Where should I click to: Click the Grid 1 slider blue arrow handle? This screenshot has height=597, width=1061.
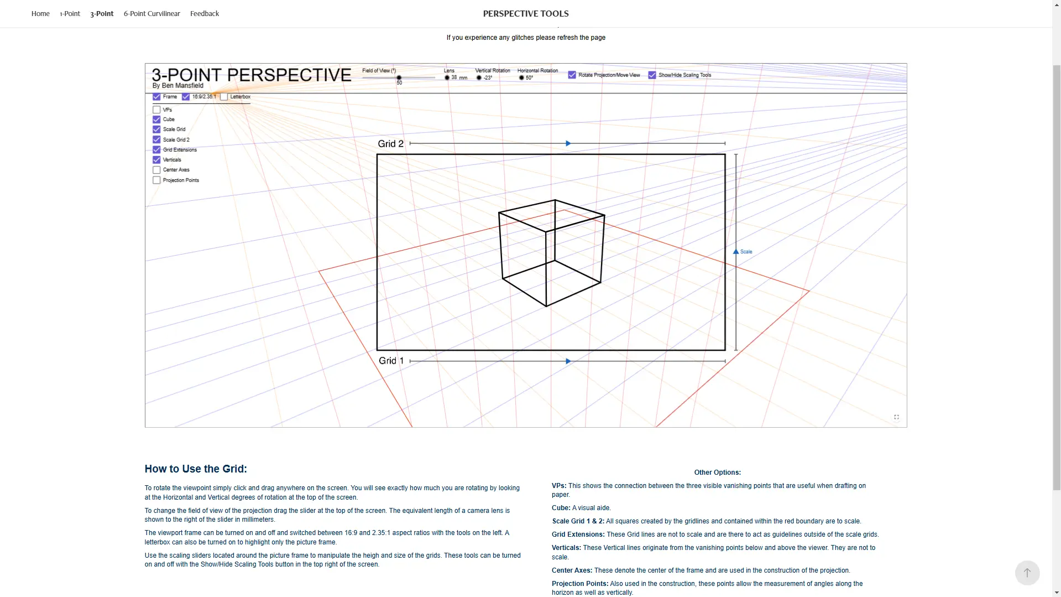point(568,361)
